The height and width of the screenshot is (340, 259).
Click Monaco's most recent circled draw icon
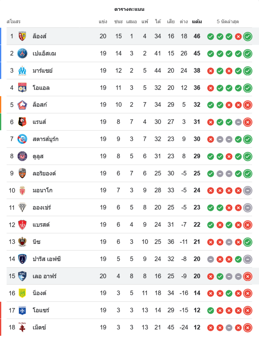[248, 190]
